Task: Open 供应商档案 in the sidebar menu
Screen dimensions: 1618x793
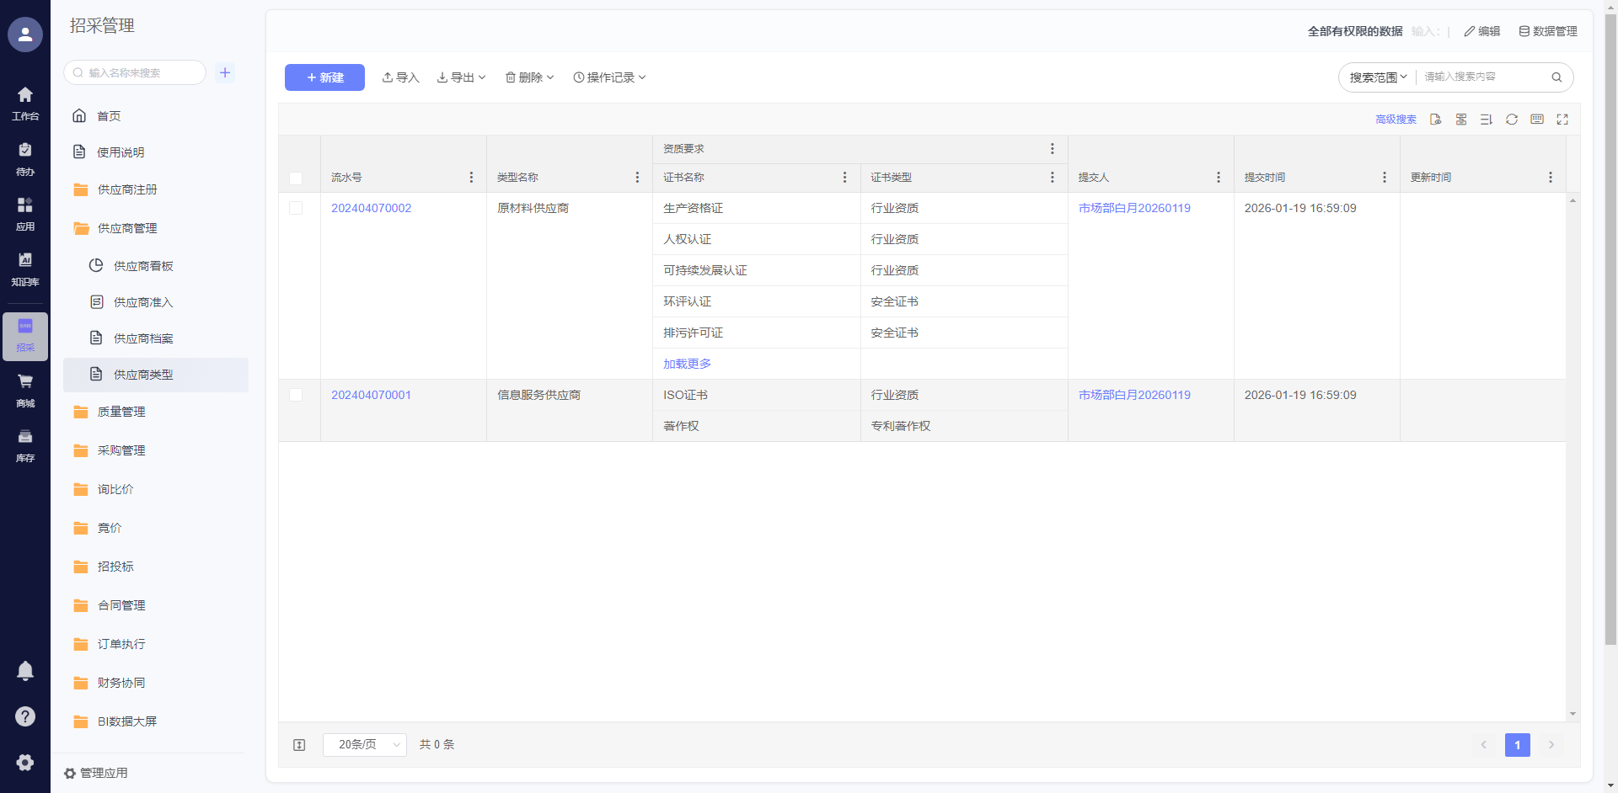Action: tap(143, 338)
